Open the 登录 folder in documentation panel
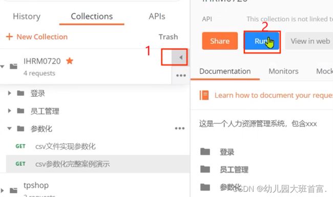333x197 pixels. (227, 152)
